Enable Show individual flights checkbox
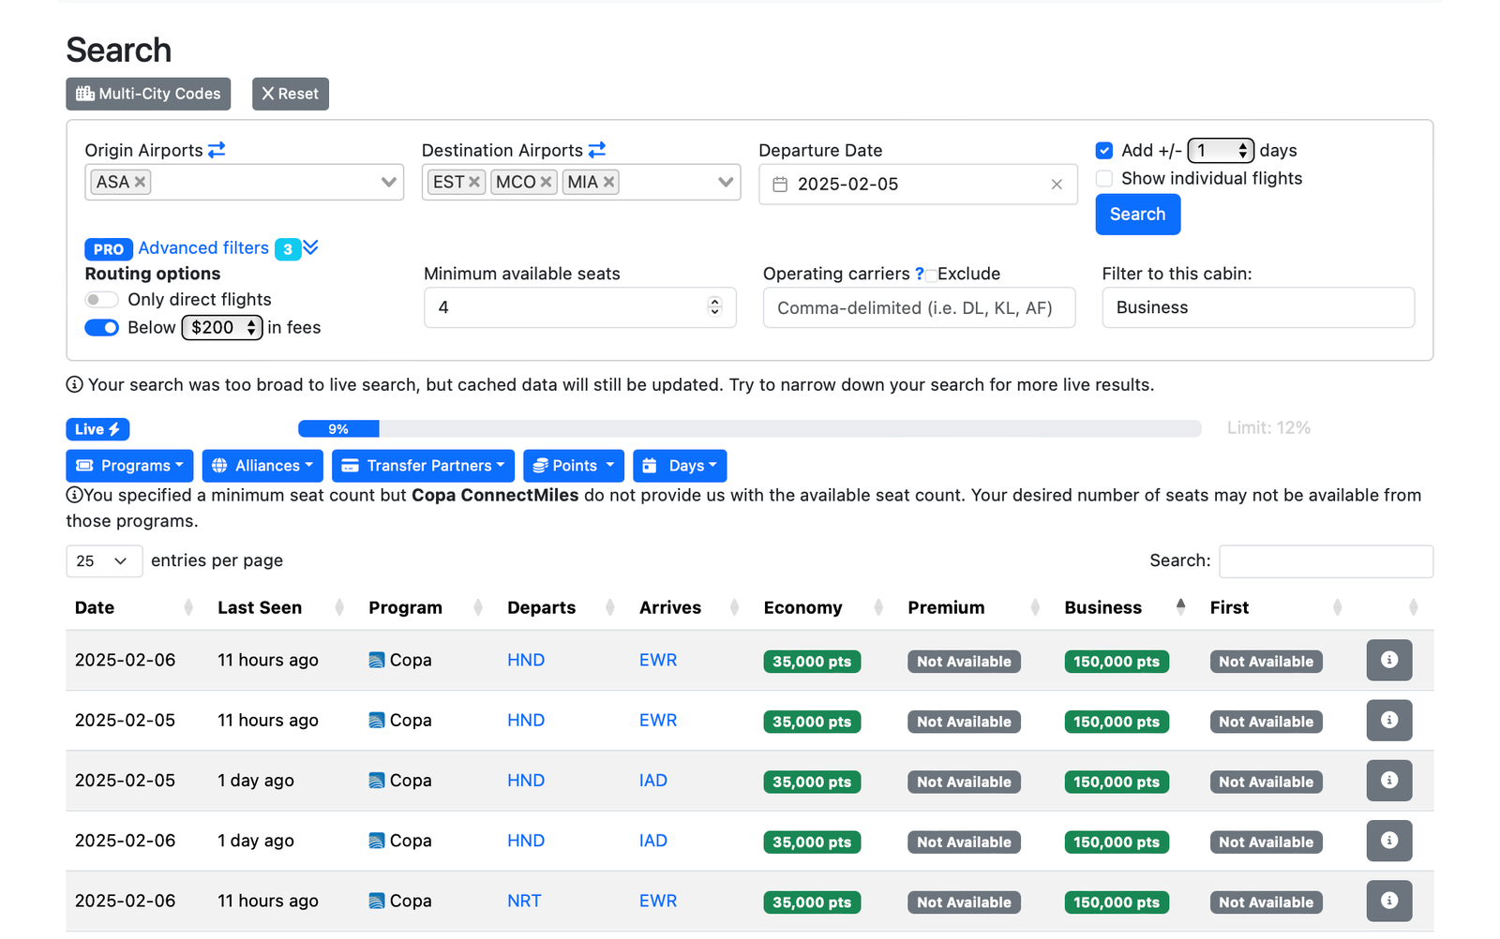 [x=1104, y=179]
